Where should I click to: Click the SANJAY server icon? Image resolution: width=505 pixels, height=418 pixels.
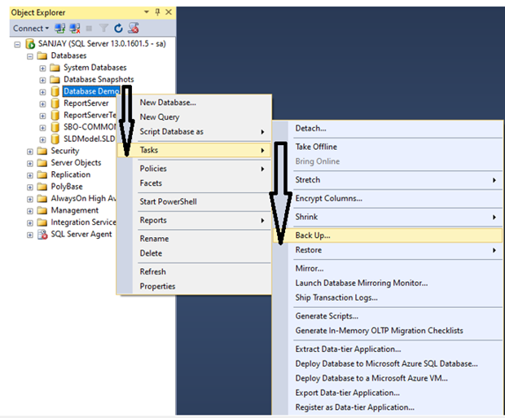point(30,44)
